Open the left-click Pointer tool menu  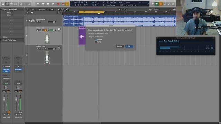[120, 9]
